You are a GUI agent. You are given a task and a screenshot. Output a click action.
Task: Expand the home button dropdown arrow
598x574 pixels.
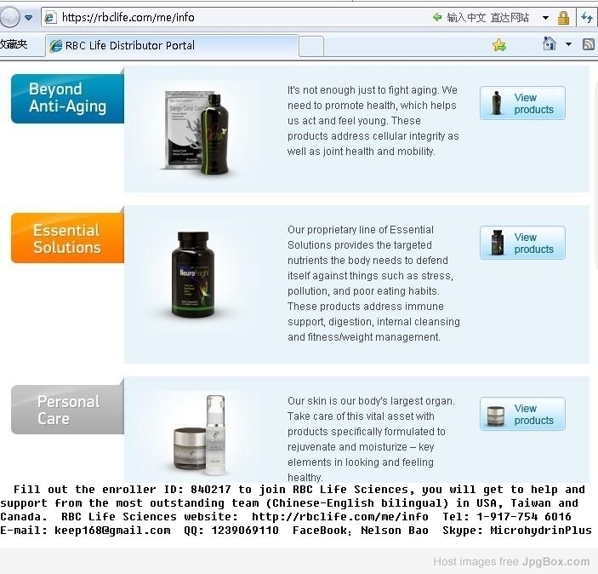[568, 44]
